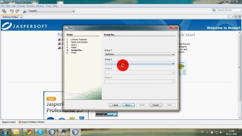Open the File menu

coord(3,6)
